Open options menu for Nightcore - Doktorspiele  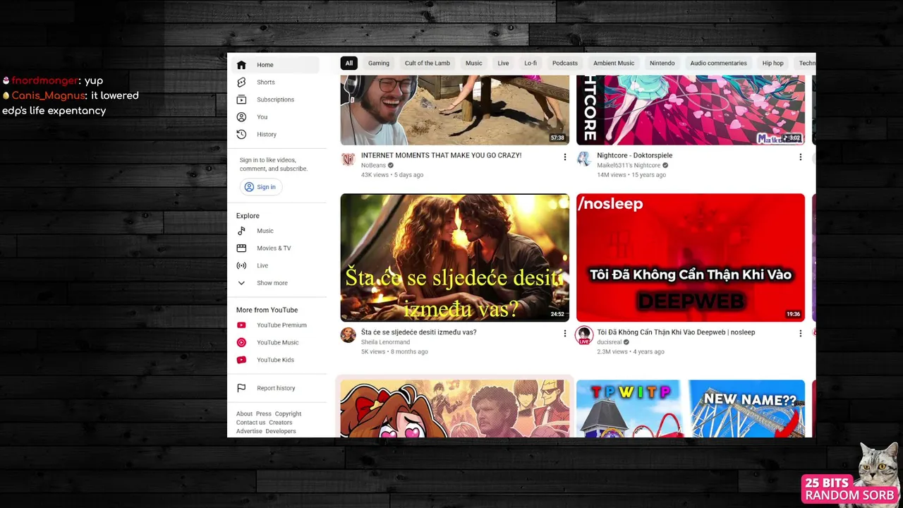pyautogui.click(x=800, y=157)
